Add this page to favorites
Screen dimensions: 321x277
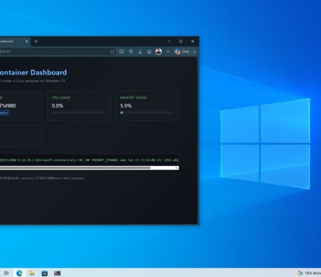pyautogui.click(x=112, y=52)
